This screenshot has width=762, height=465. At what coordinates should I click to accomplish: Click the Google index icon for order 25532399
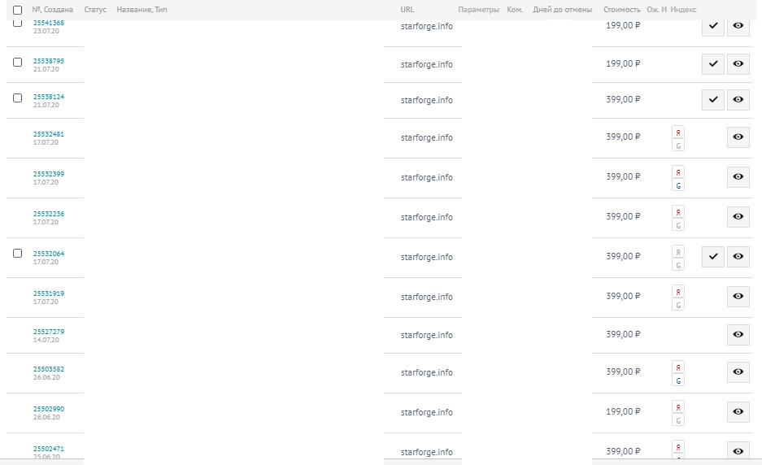click(x=678, y=185)
